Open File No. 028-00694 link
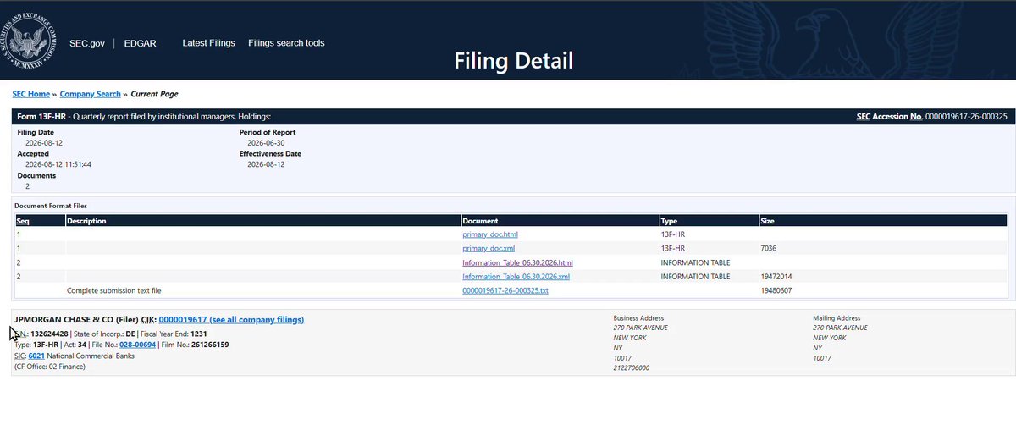1016x430 pixels. [x=136, y=345]
